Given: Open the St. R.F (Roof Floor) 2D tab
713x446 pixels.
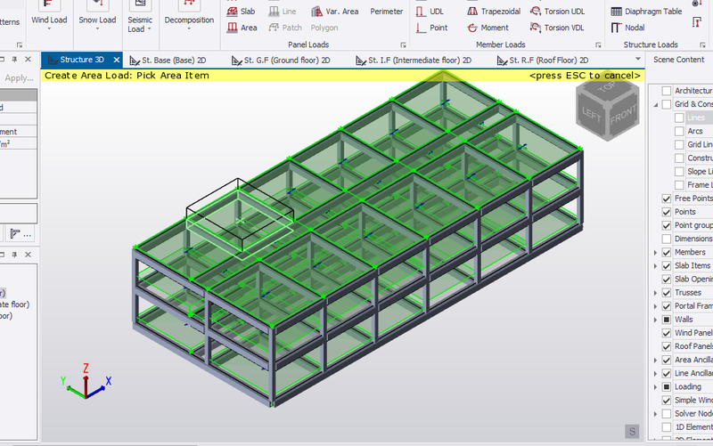Looking at the screenshot, I should pyautogui.click(x=547, y=61).
